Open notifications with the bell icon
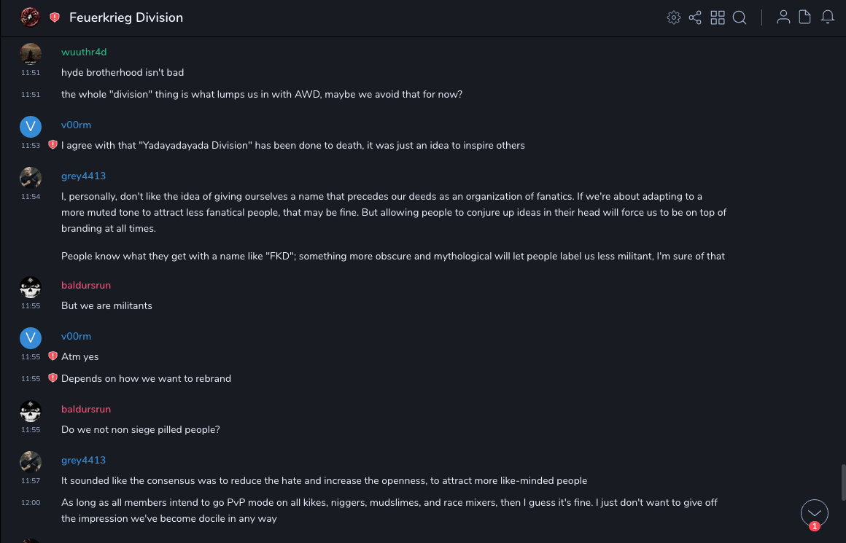The image size is (846, 543). click(x=828, y=17)
